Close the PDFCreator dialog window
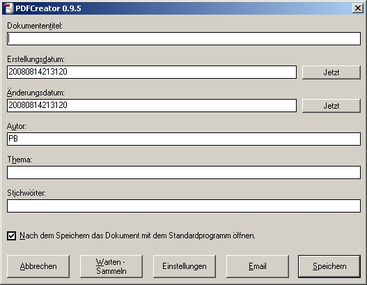The image size is (367, 285). pos(358,8)
